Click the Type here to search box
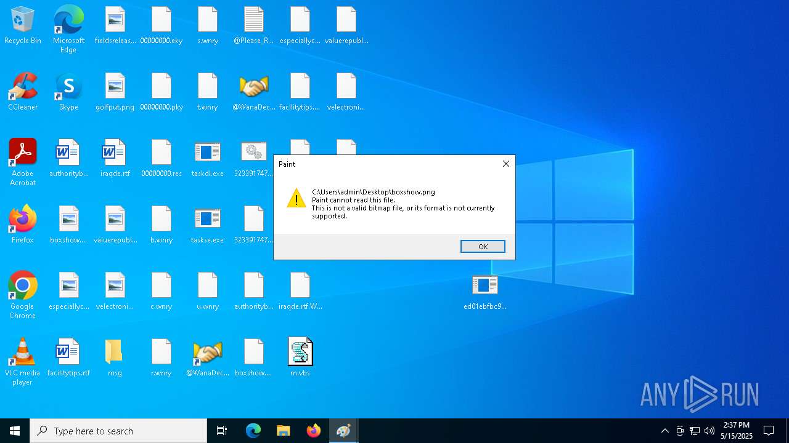This screenshot has width=789, height=443. [x=118, y=431]
